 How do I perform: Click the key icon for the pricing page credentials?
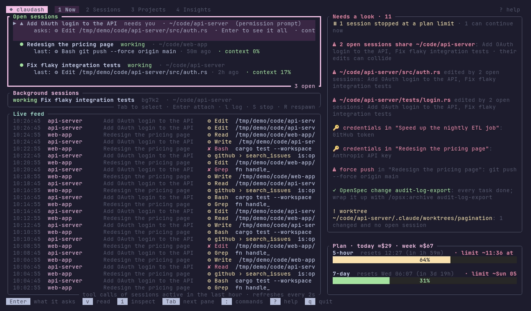(x=336, y=149)
